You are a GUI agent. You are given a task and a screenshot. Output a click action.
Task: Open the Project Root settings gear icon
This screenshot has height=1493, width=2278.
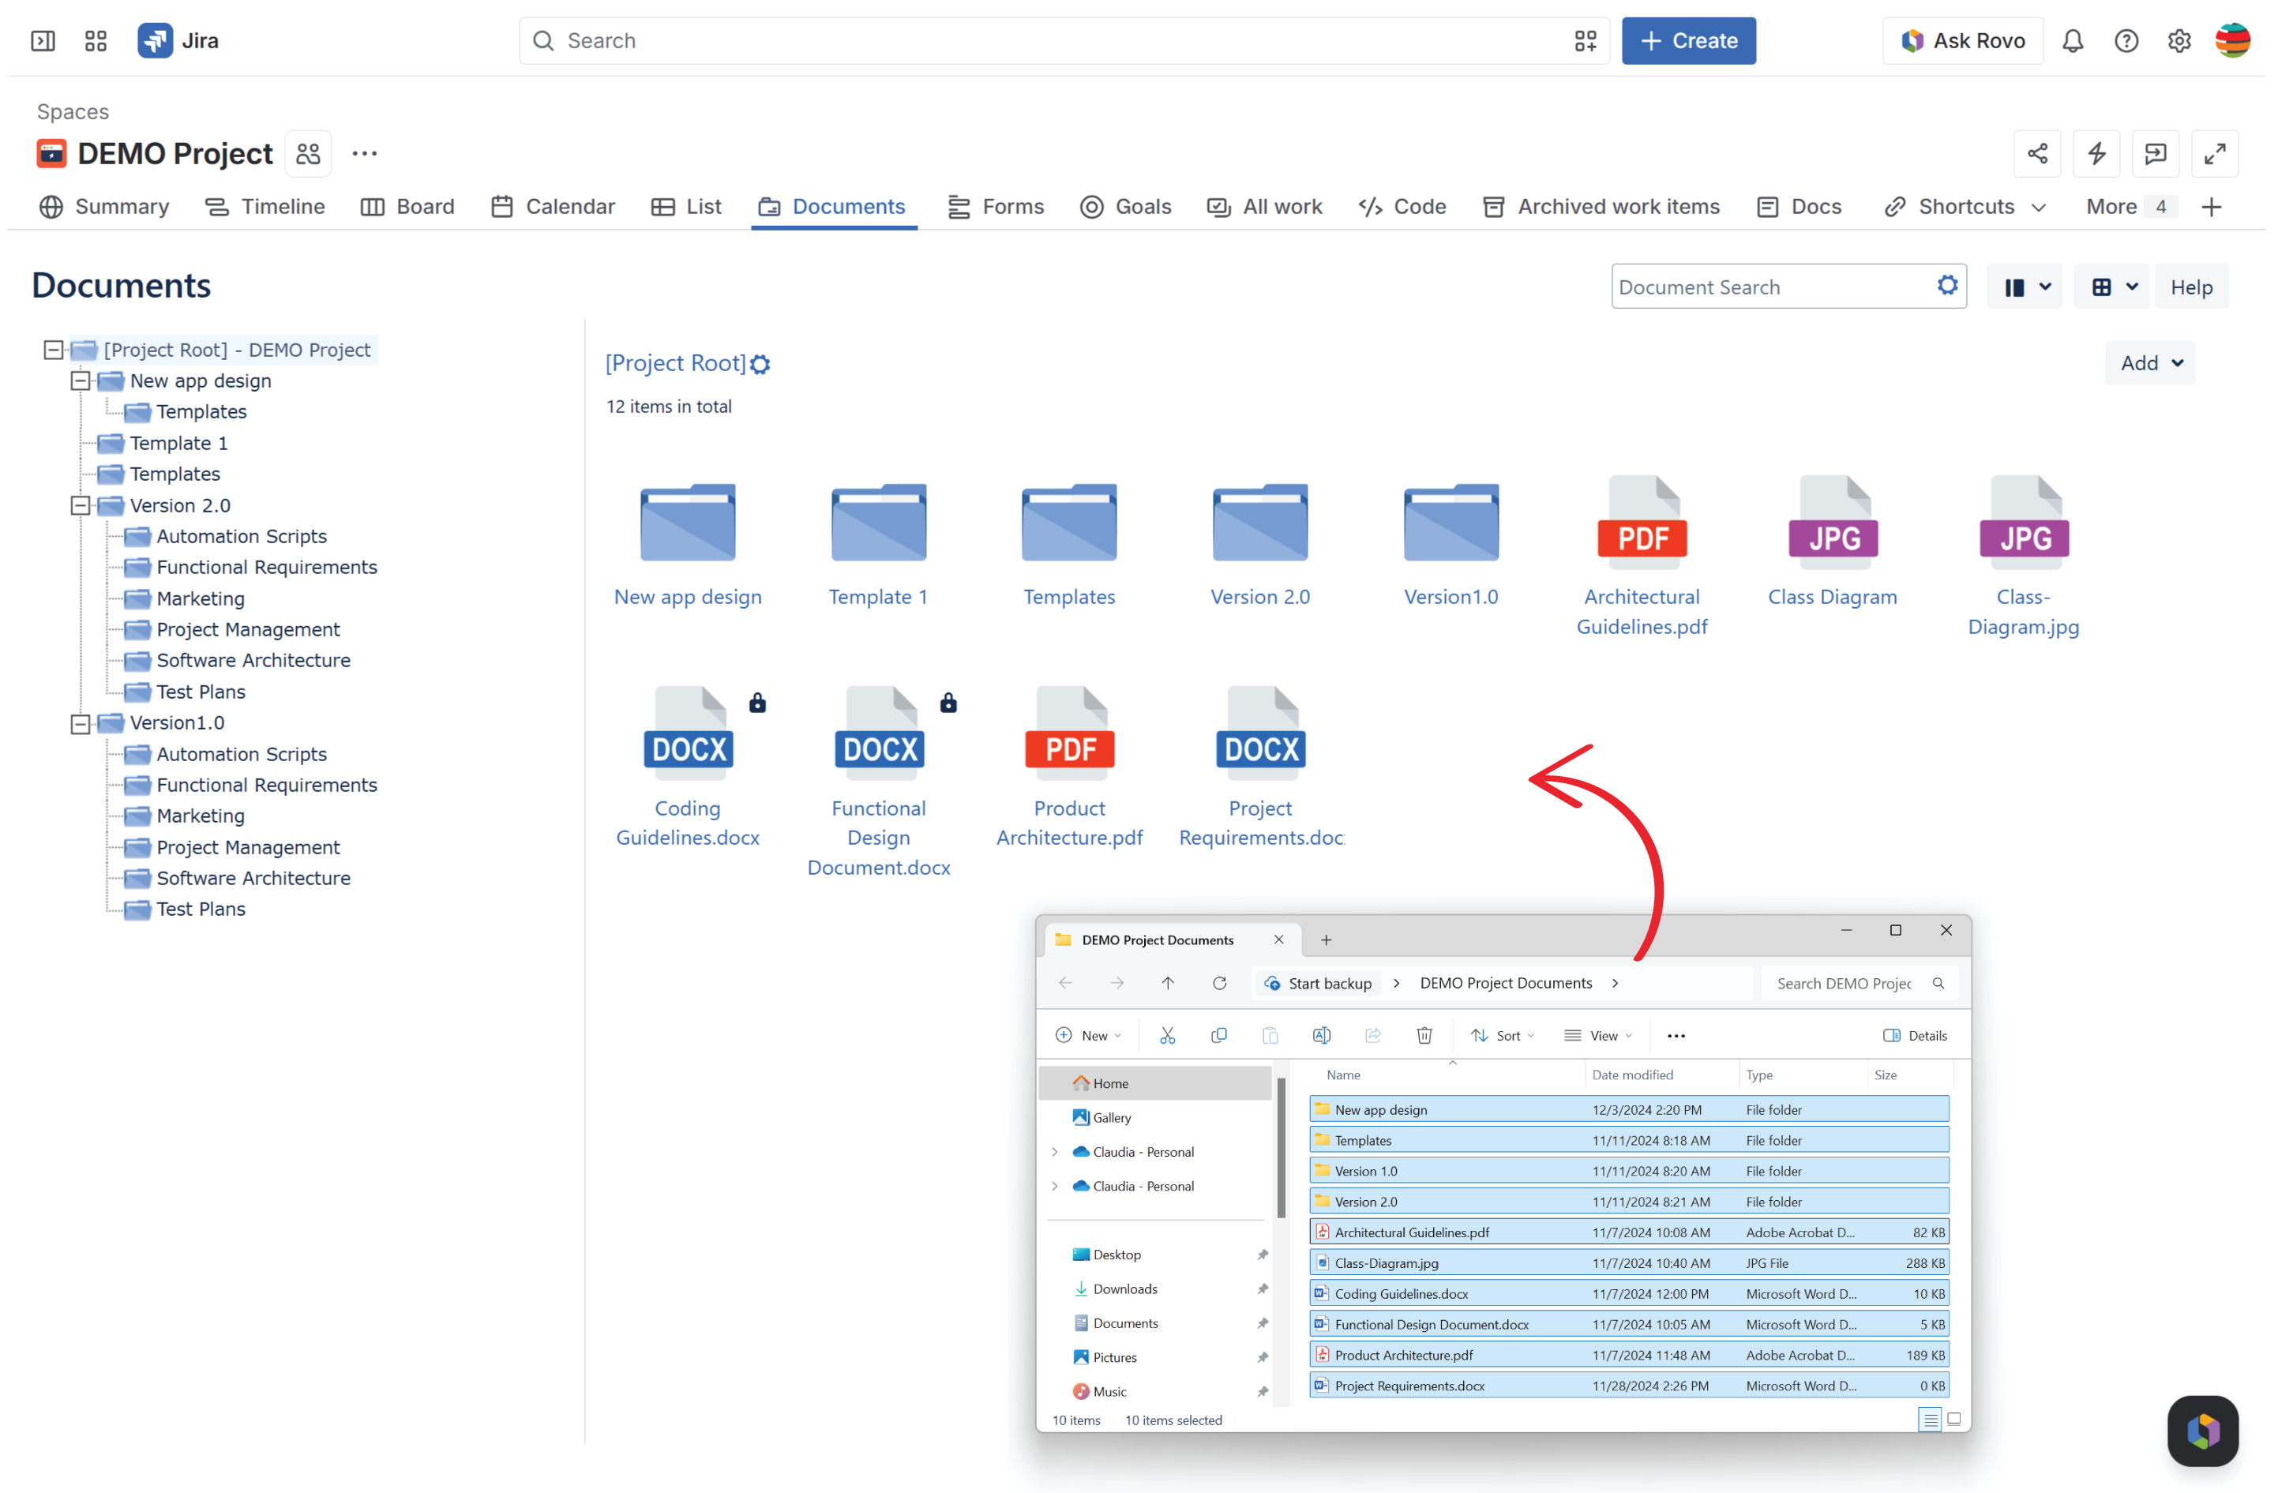[x=760, y=365]
